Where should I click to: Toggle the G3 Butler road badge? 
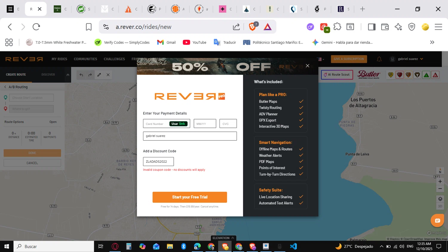click(x=409, y=75)
